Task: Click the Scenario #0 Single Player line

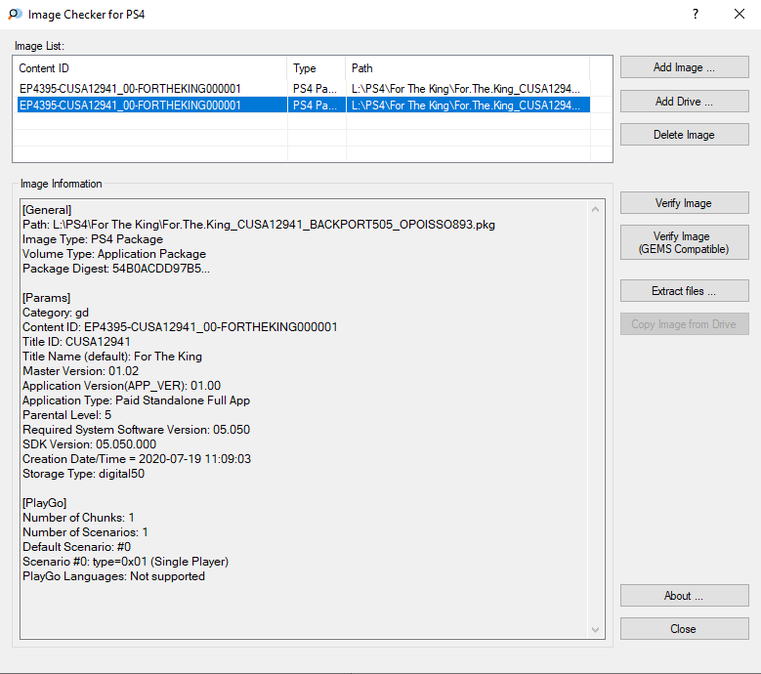Action: [125, 562]
